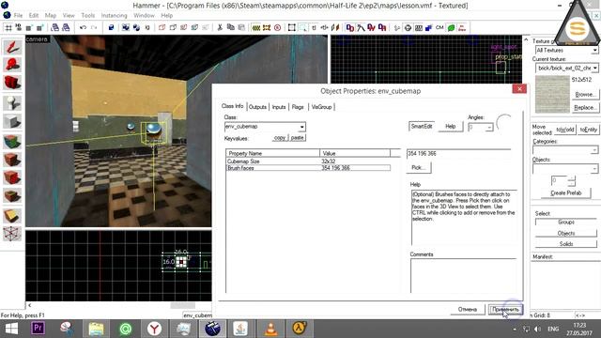The image size is (601, 338).
Task: Select the Camera tool in sidebar
Action: (12, 83)
